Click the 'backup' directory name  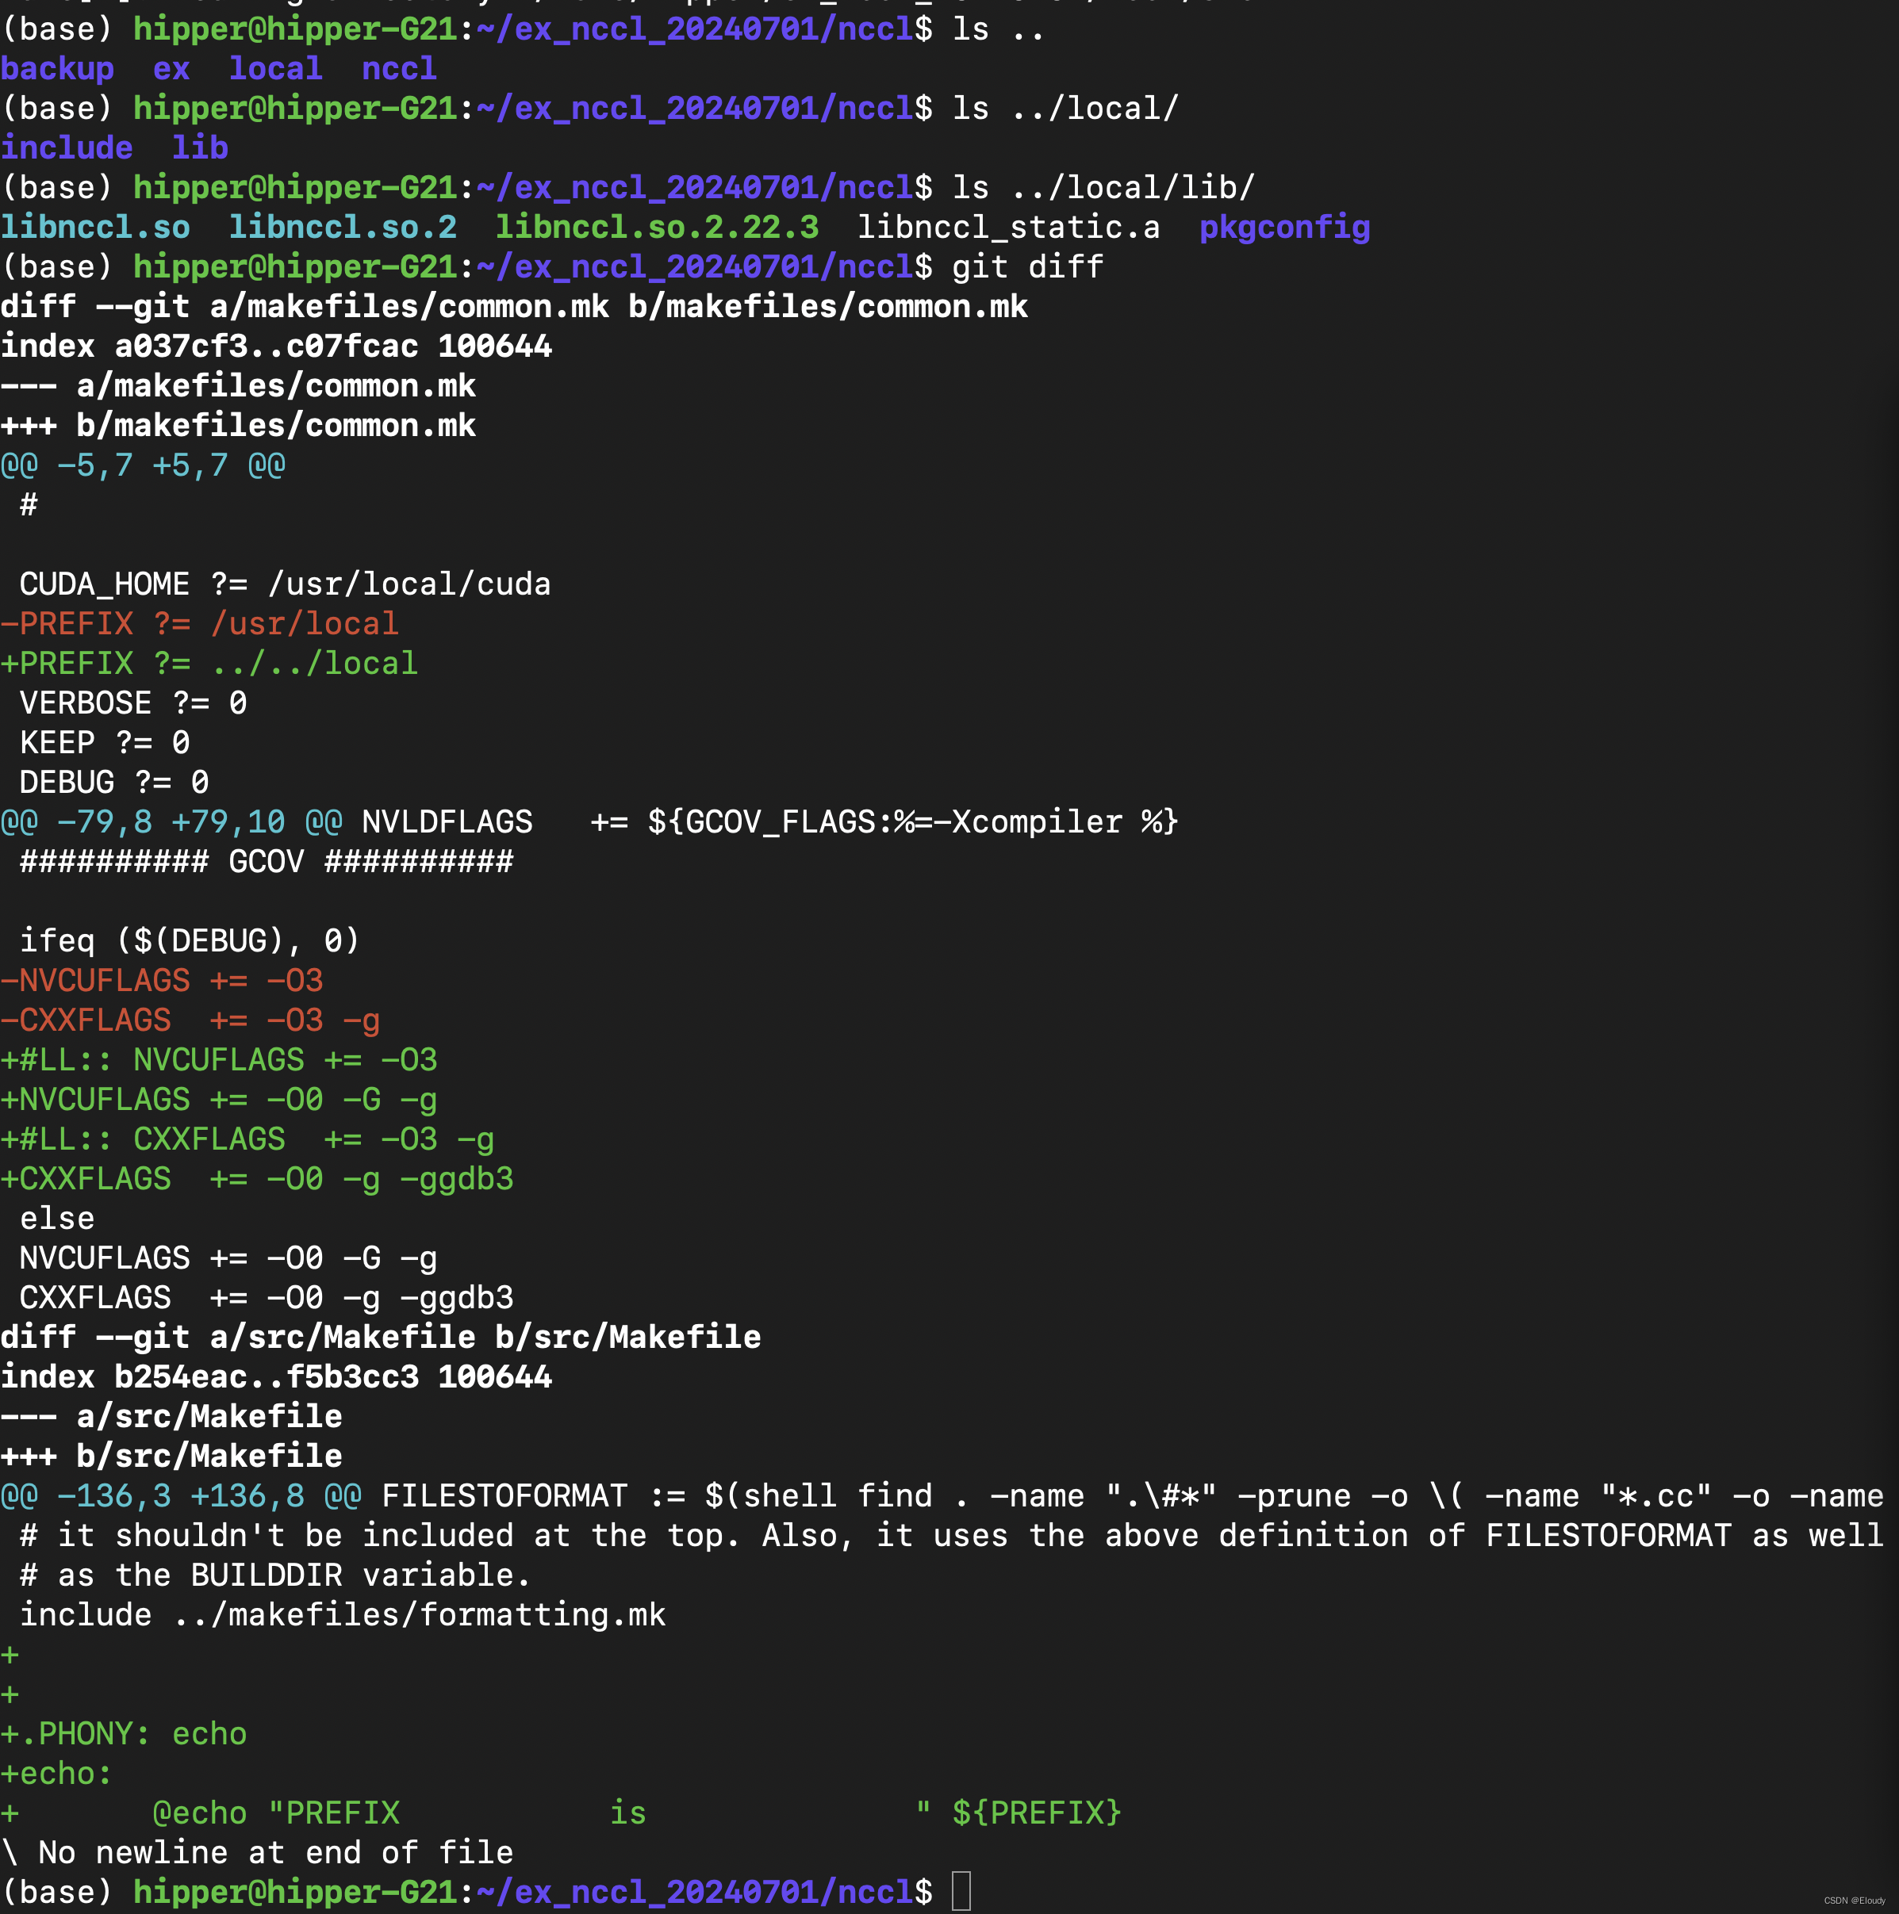tap(57, 68)
